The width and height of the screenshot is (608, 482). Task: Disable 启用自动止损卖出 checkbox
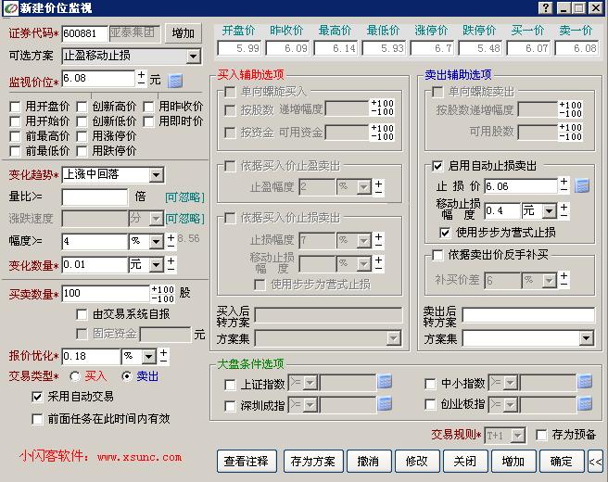click(437, 166)
